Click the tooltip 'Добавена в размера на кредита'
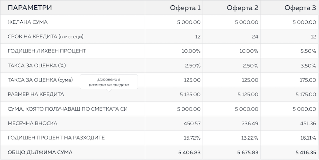The height and width of the screenshot is (160, 319). click(x=109, y=82)
